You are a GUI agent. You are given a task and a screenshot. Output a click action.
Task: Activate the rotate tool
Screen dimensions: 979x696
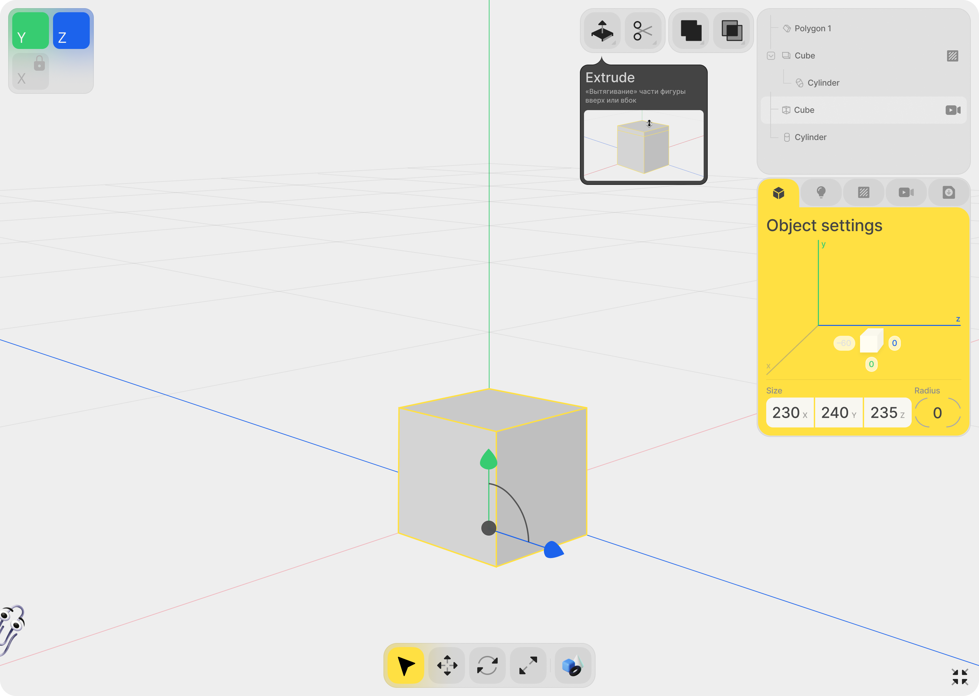(x=487, y=665)
